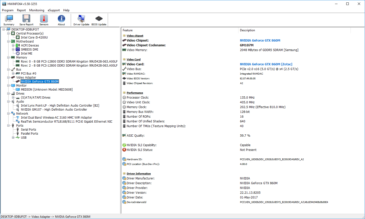Expand the ACPI Devices node

(x=13, y=45)
